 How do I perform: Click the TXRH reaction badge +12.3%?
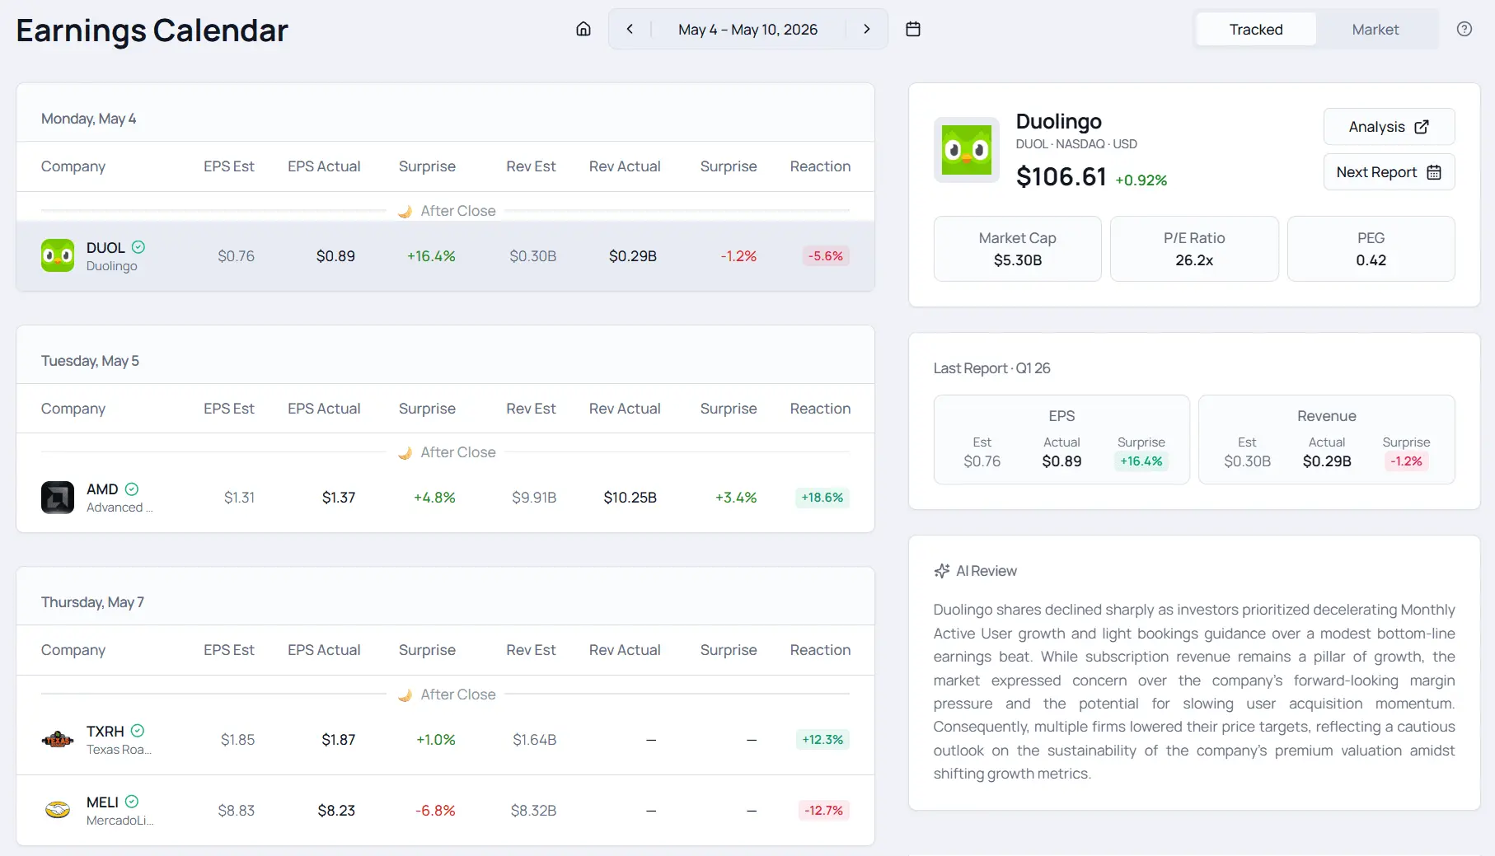(822, 740)
